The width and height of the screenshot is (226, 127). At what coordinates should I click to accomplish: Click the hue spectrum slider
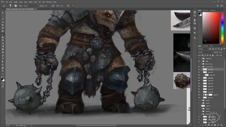(222, 28)
